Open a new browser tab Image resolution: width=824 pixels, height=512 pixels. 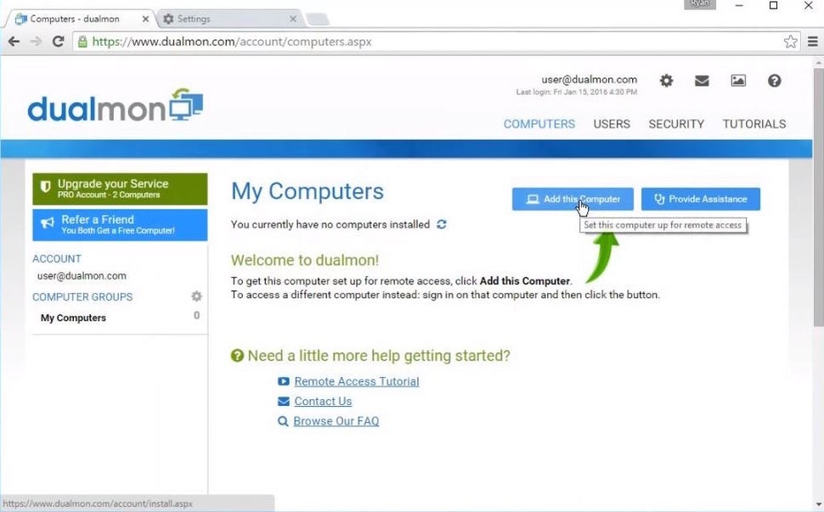[x=318, y=20]
